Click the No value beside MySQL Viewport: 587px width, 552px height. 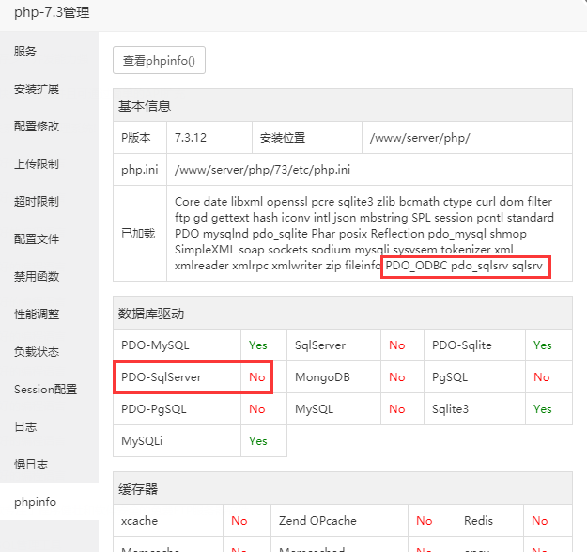pyautogui.click(x=397, y=408)
